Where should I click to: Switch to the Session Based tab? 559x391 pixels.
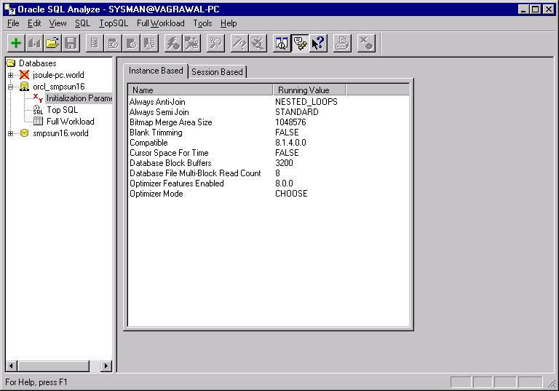(217, 72)
